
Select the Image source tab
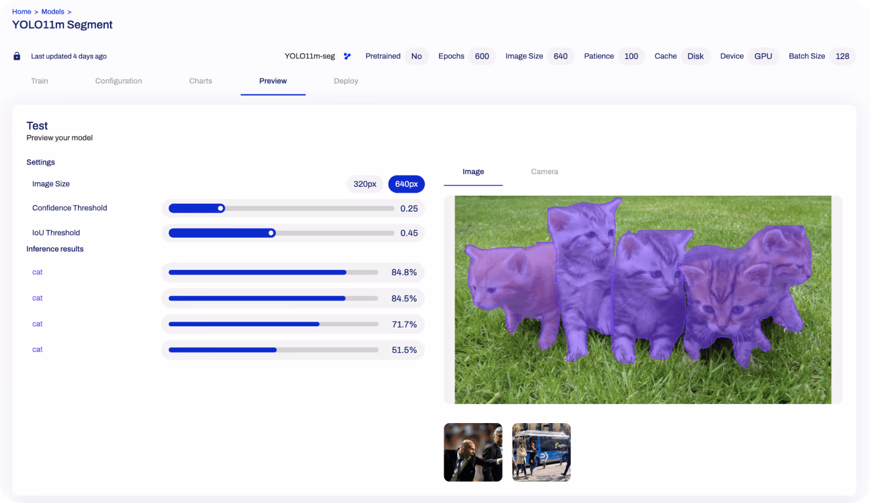click(x=473, y=172)
